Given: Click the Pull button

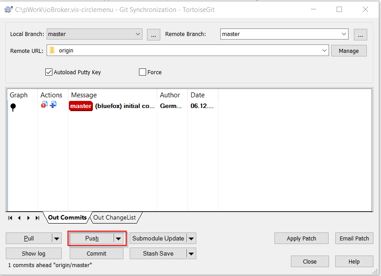Looking at the screenshot, I should pyautogui.click(x=29, y=239).
